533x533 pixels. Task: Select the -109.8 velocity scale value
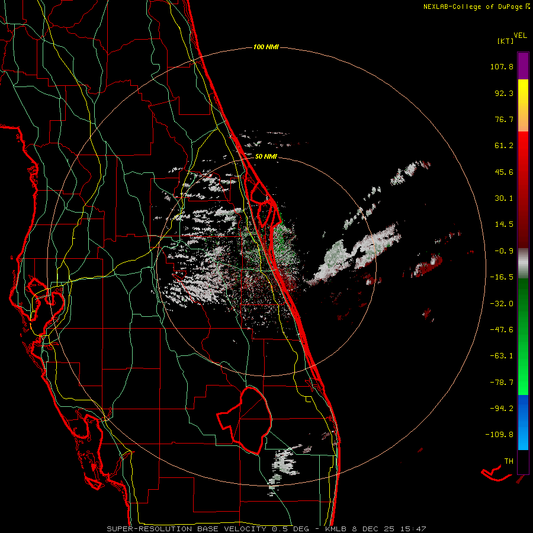(x=500, y=435)
